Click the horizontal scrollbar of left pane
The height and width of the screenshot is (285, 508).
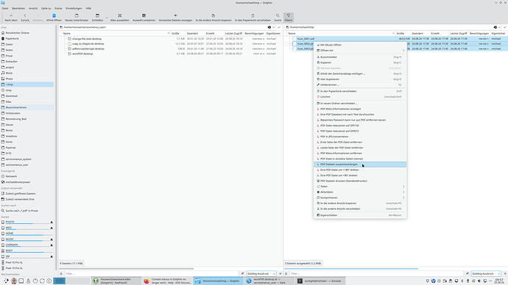coord(127,269)
